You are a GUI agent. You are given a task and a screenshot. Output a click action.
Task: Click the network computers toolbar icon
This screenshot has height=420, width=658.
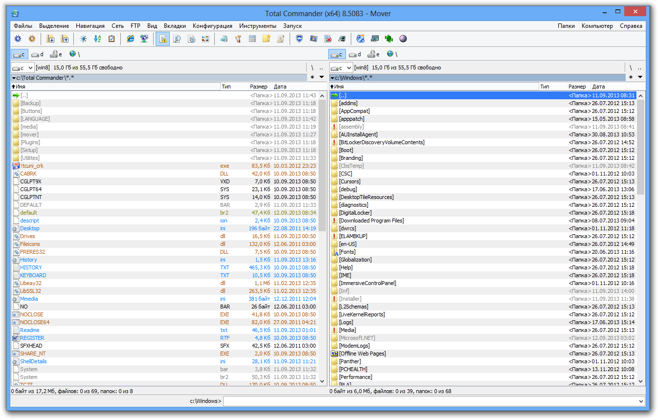pyautogui.click(x=144, y=39)
